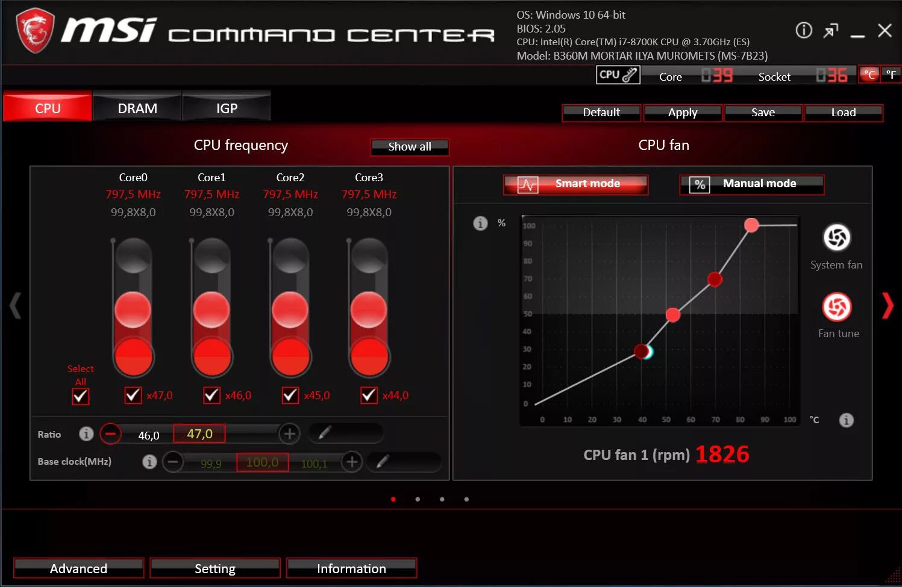902x587 pixels.
Task: Select the fan curve point near 70%
Action: click(715, 279)
